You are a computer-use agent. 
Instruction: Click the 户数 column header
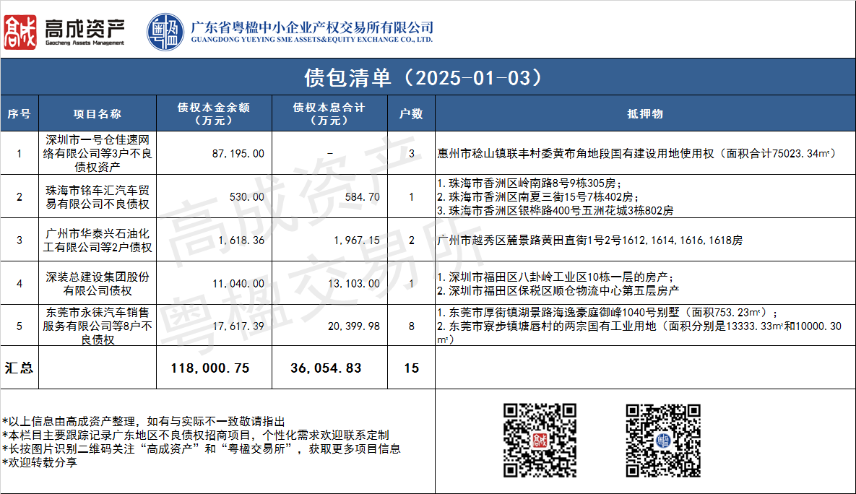[x=411, y=113]
